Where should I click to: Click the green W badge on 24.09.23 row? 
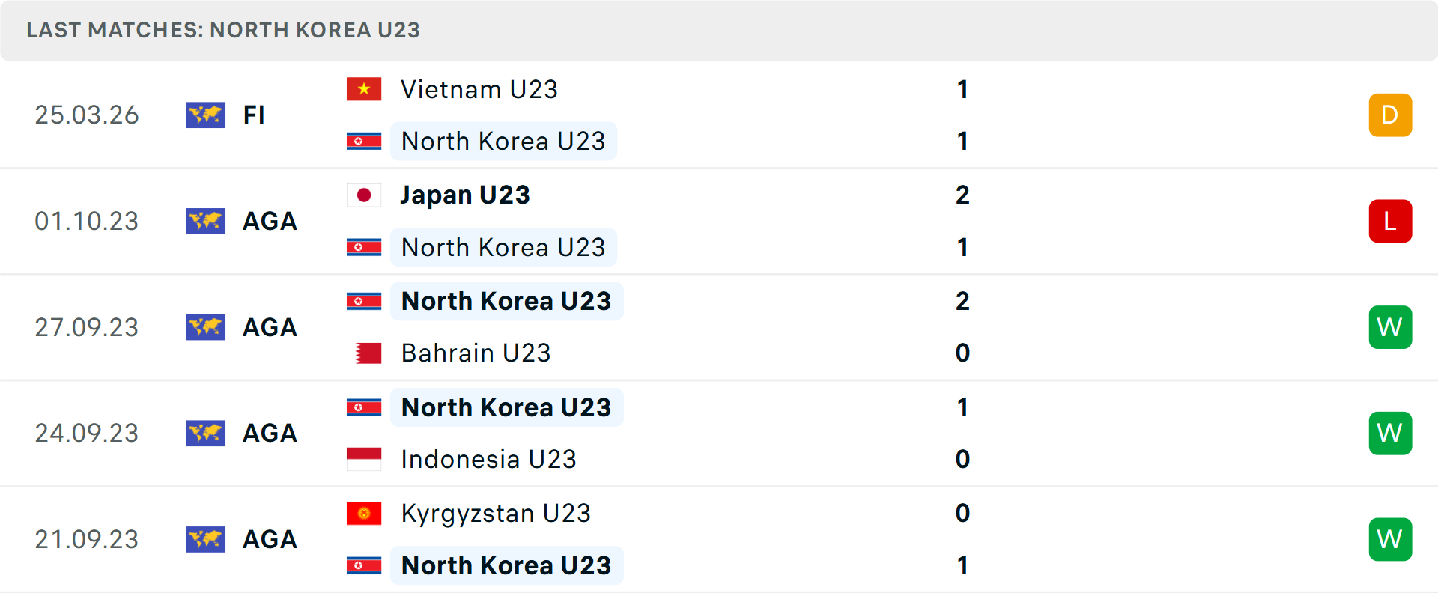pos(1390,433)
